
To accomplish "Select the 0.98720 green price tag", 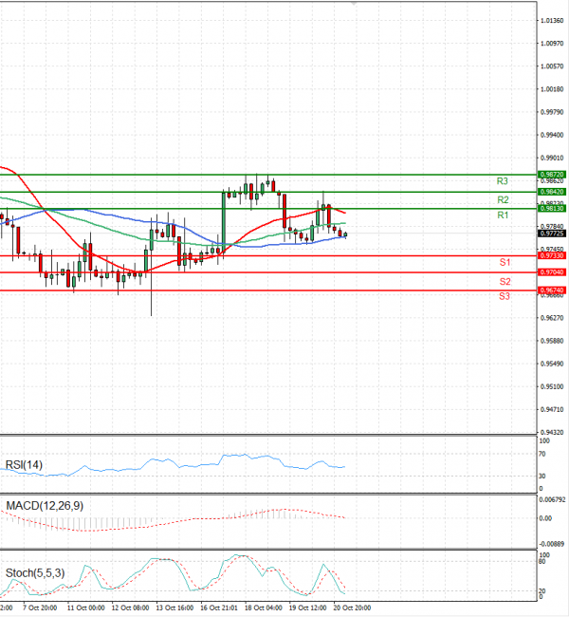I will [x=552, y=175].
